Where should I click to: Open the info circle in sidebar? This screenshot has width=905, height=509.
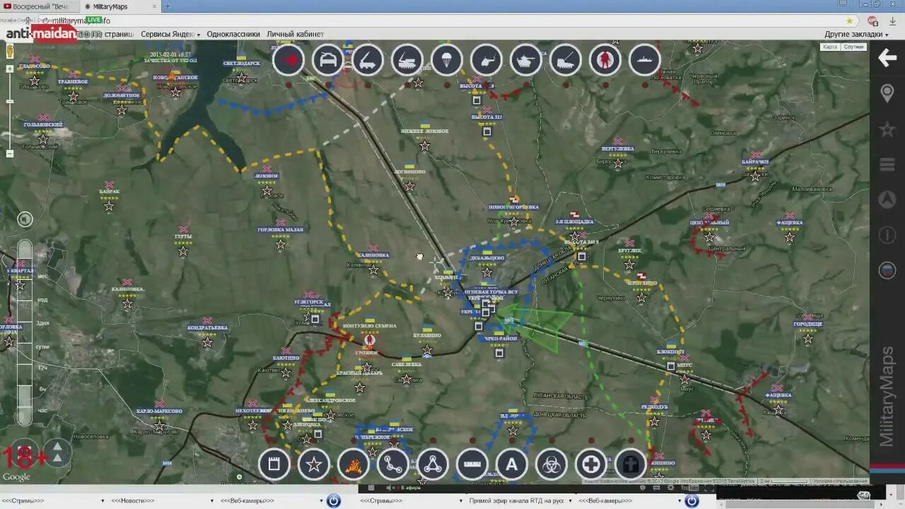coord(887,235)
